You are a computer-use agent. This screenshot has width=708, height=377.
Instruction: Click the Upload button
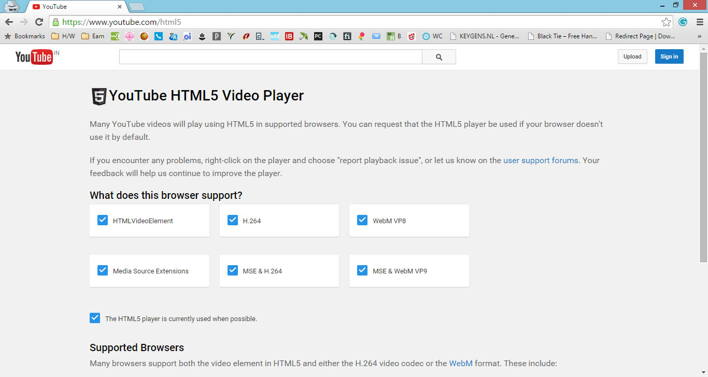[632, 56]
